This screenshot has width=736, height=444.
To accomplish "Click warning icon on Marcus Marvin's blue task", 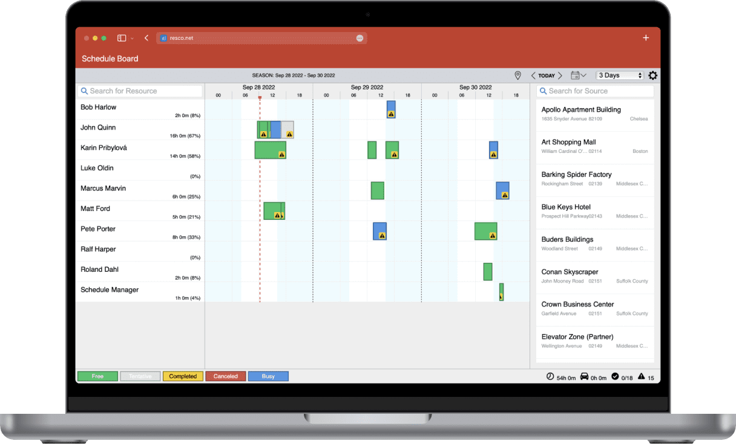I will [x=505, y=195].
